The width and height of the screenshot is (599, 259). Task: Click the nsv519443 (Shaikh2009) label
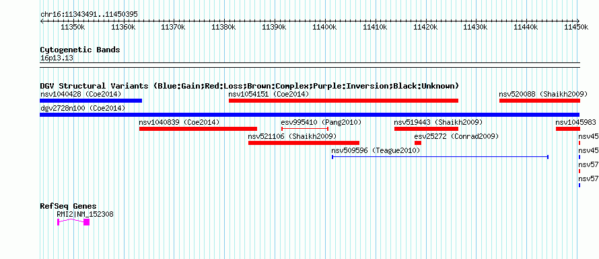coord(438,122)
